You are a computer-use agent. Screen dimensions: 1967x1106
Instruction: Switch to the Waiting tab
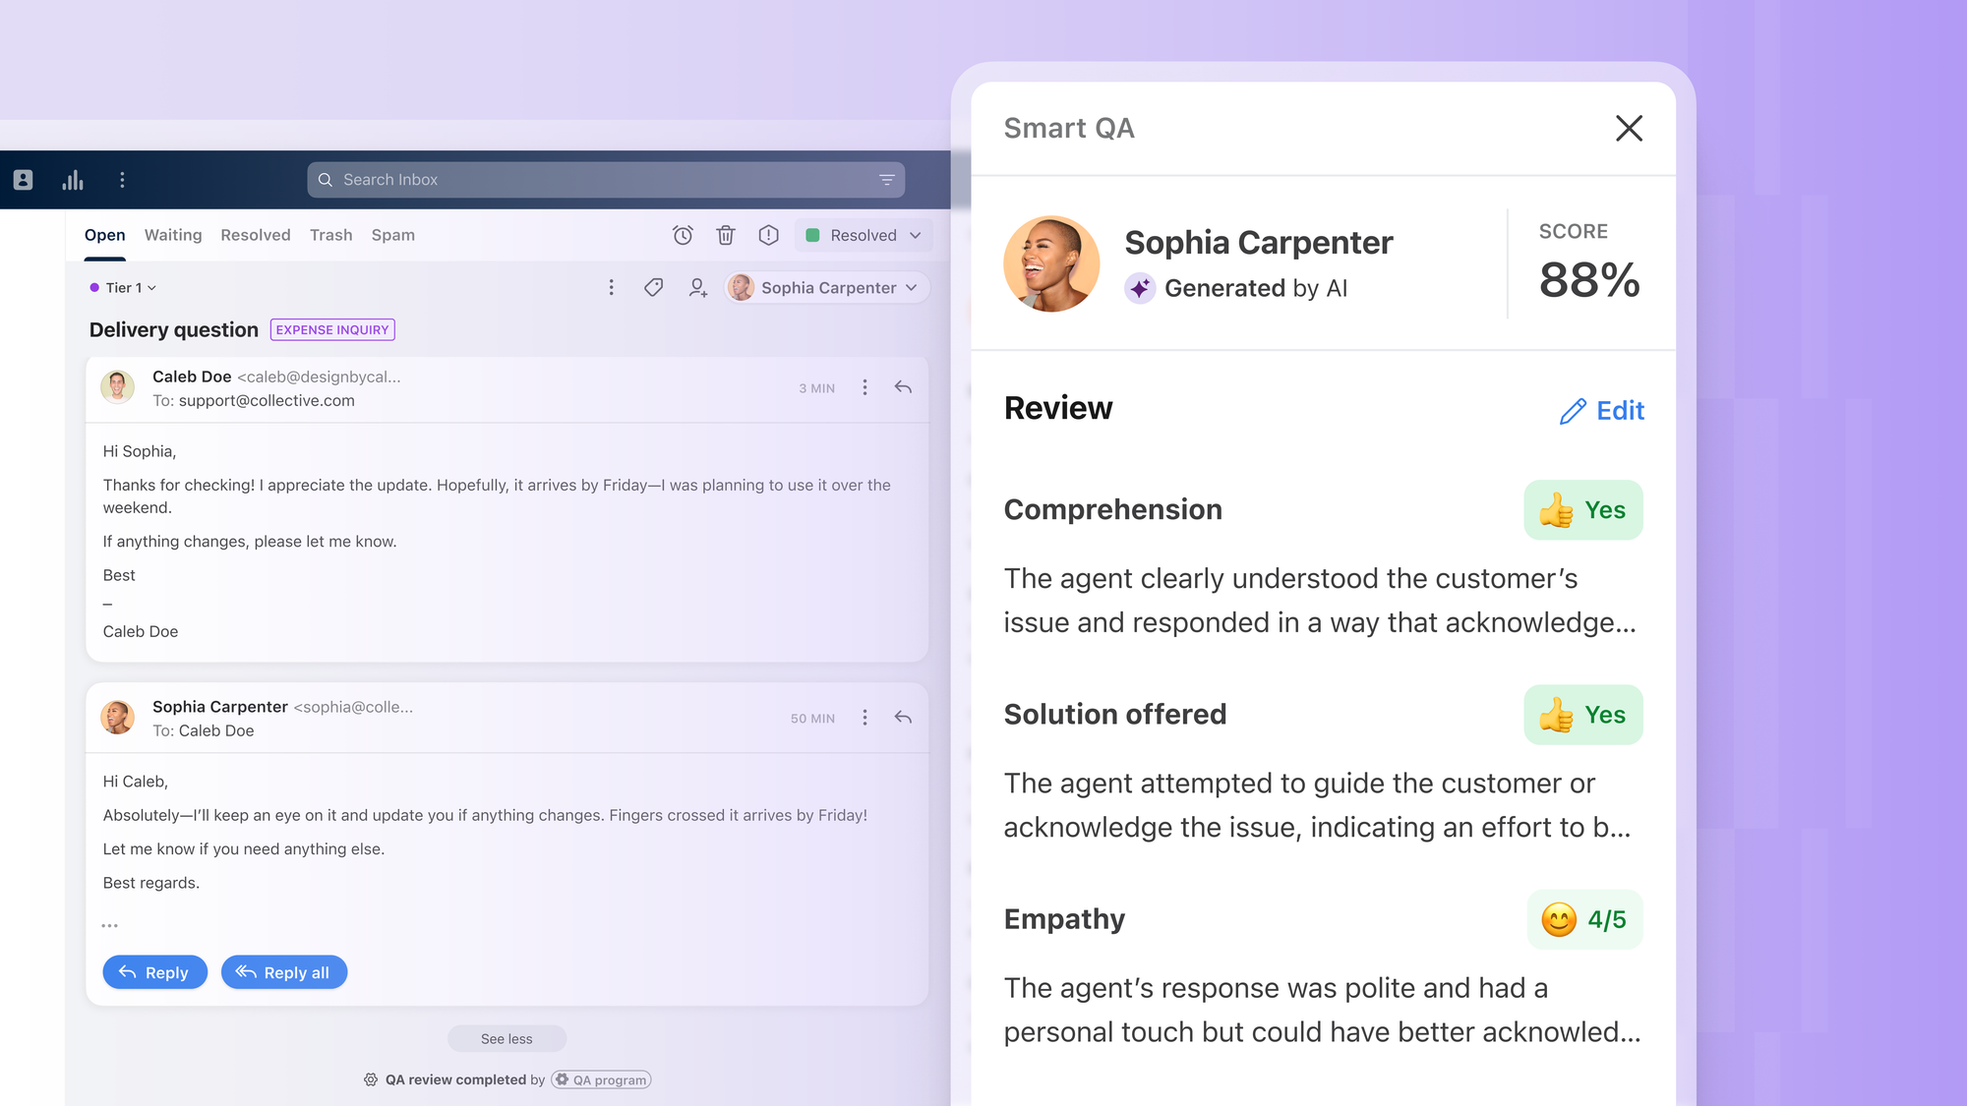pyautogui.click(x=173, y=235)
